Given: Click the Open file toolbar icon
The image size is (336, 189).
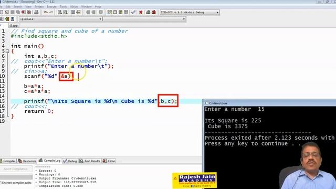Looking at the screenshot, I should [x=7, y=12].
